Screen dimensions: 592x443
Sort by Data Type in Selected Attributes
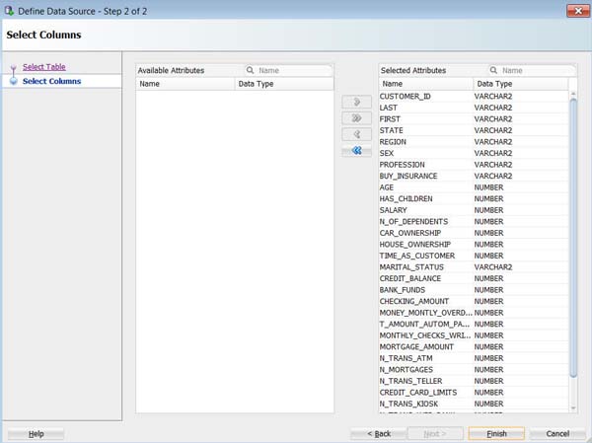click(521, 84)
